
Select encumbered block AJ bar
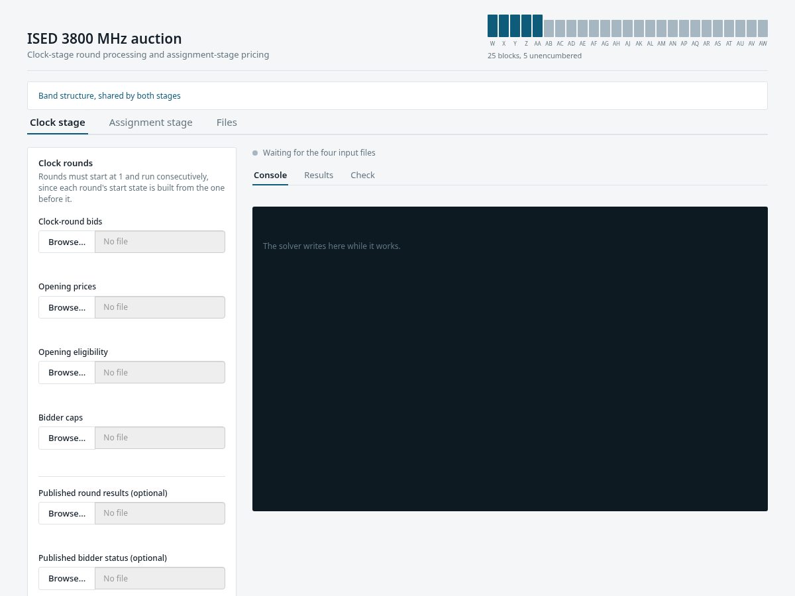pyautogui.click(x=627, y=28)
